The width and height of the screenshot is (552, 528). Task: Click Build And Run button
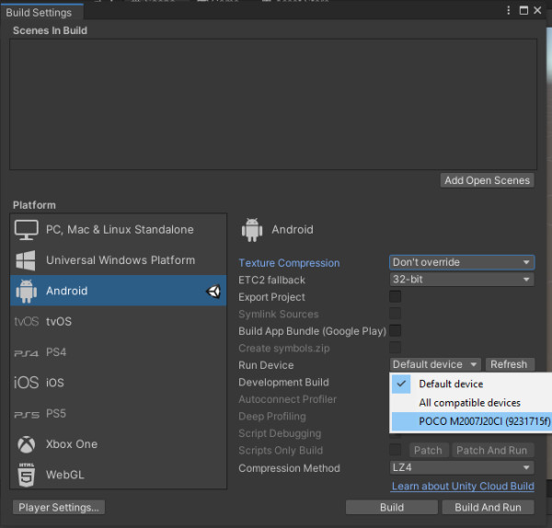[488, 507]
